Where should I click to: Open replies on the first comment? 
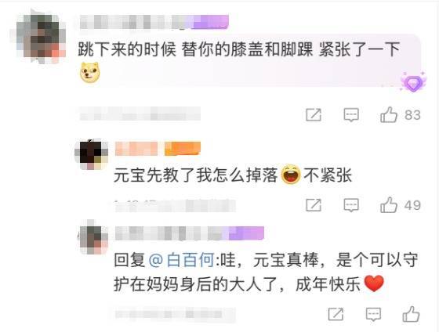click(x=351, y=115)
